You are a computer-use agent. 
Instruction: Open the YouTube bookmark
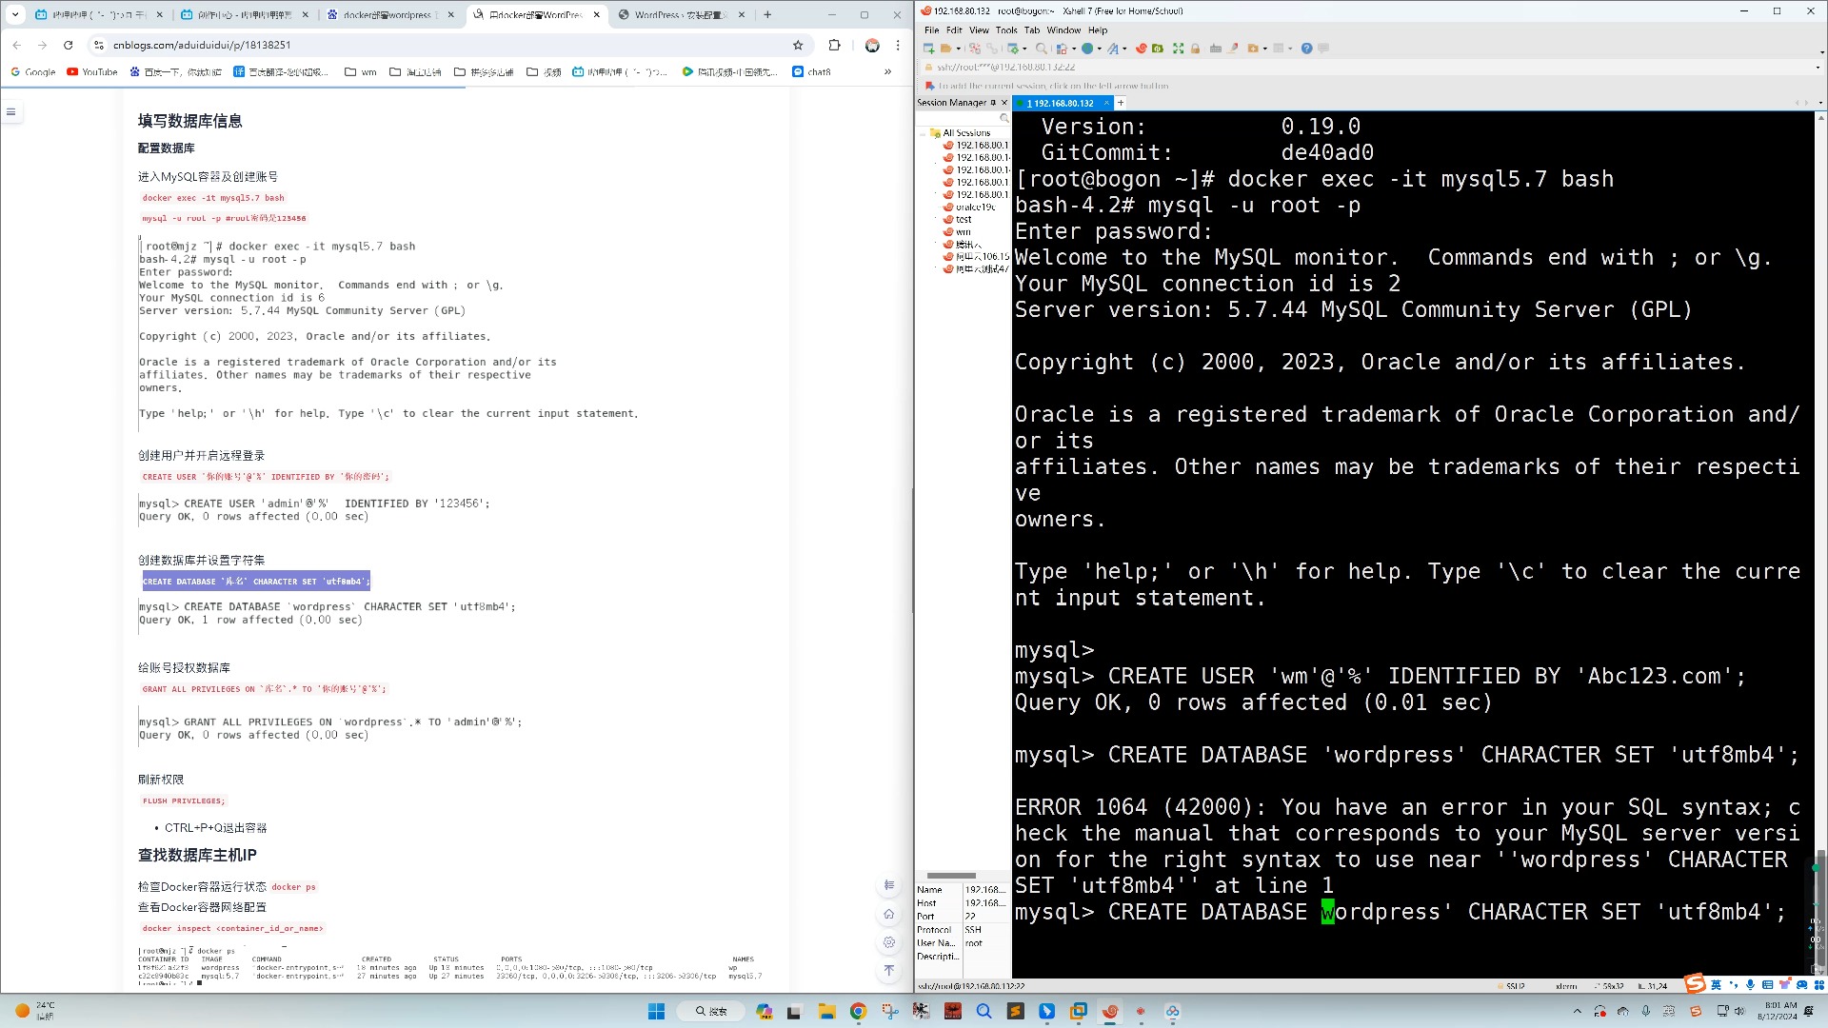[x=92, y=71]
